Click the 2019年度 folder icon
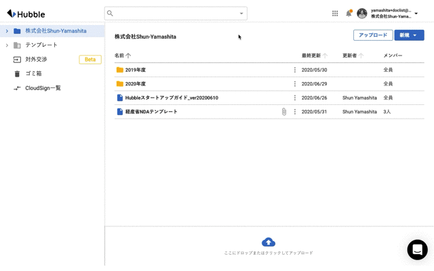The width and height of the screenshot is (434, 271). click(120, 70)
